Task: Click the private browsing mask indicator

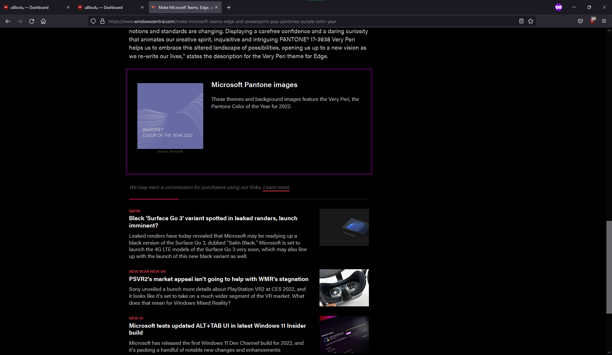Action: 559,7
